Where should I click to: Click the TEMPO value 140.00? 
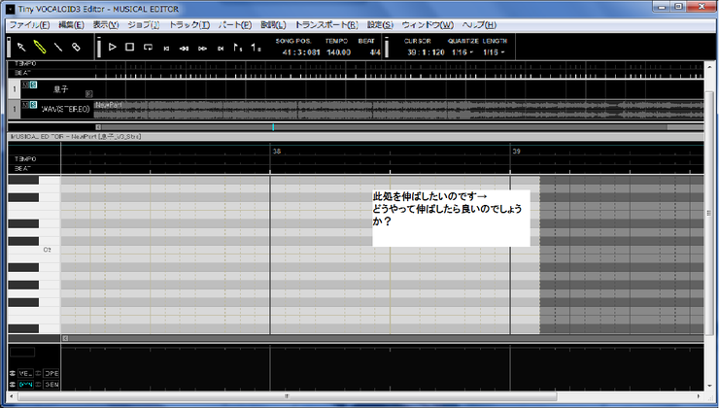pos(338,52)
